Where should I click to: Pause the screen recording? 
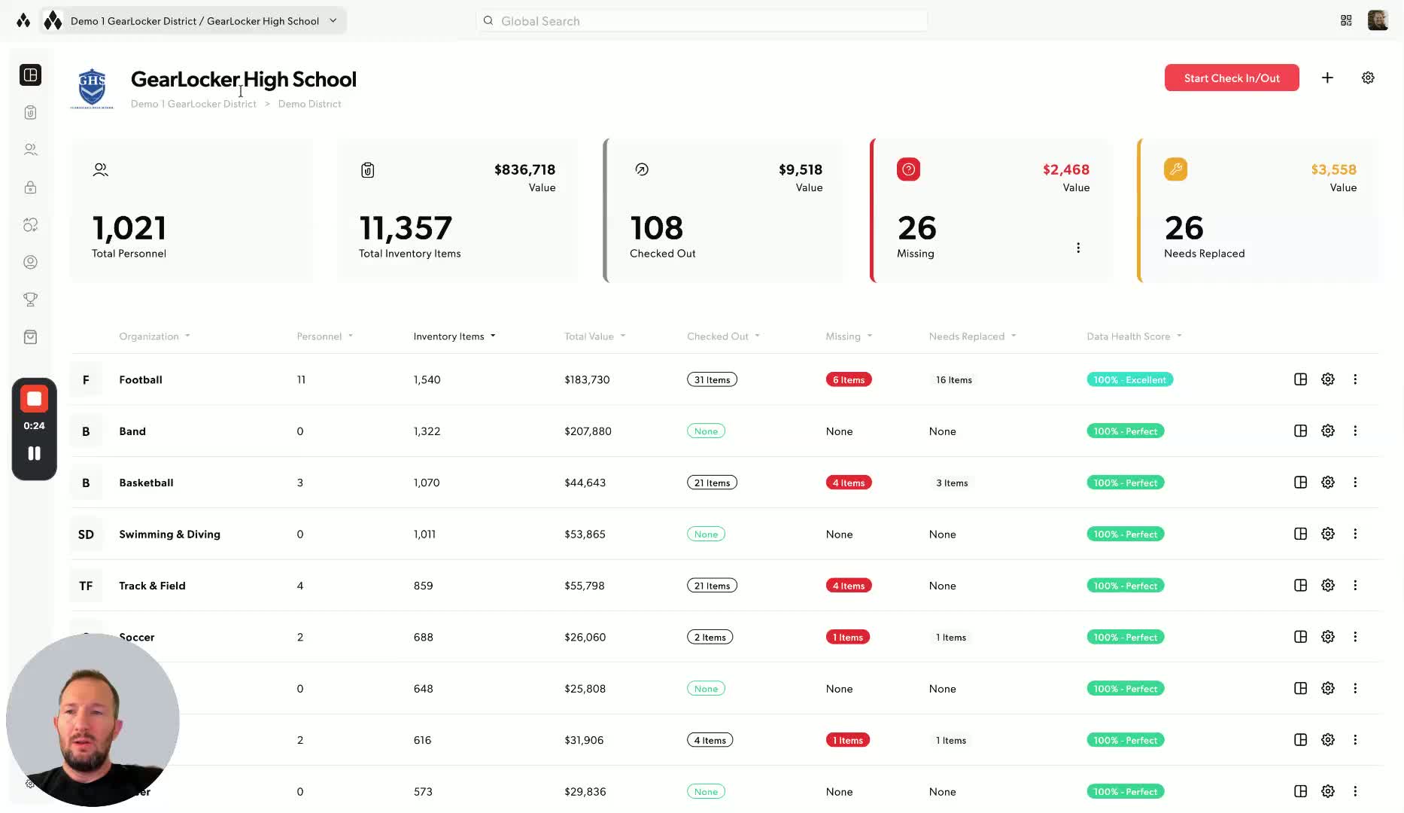pos(34,453)
